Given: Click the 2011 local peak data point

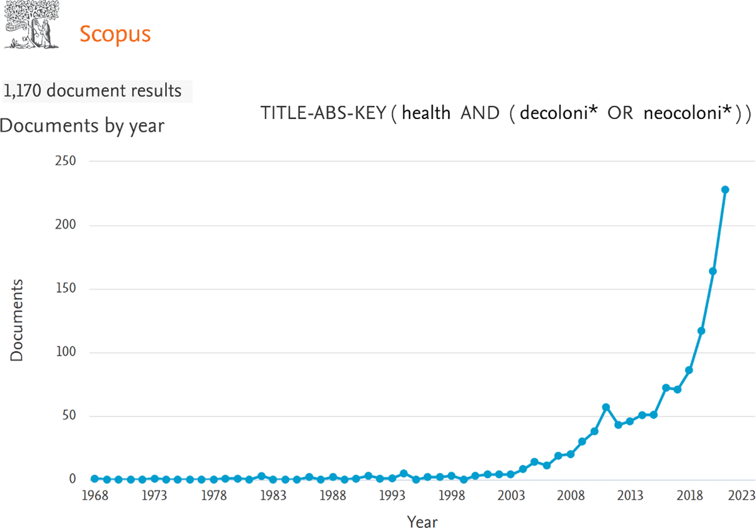Looking at the screenshot, I should coord(606,407).
